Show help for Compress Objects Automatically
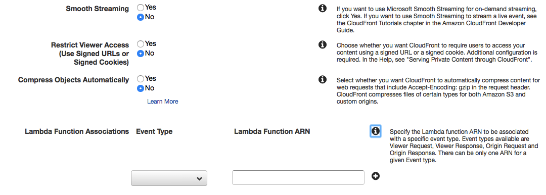Screen dimensions: 546x195 tap(323, 79)
